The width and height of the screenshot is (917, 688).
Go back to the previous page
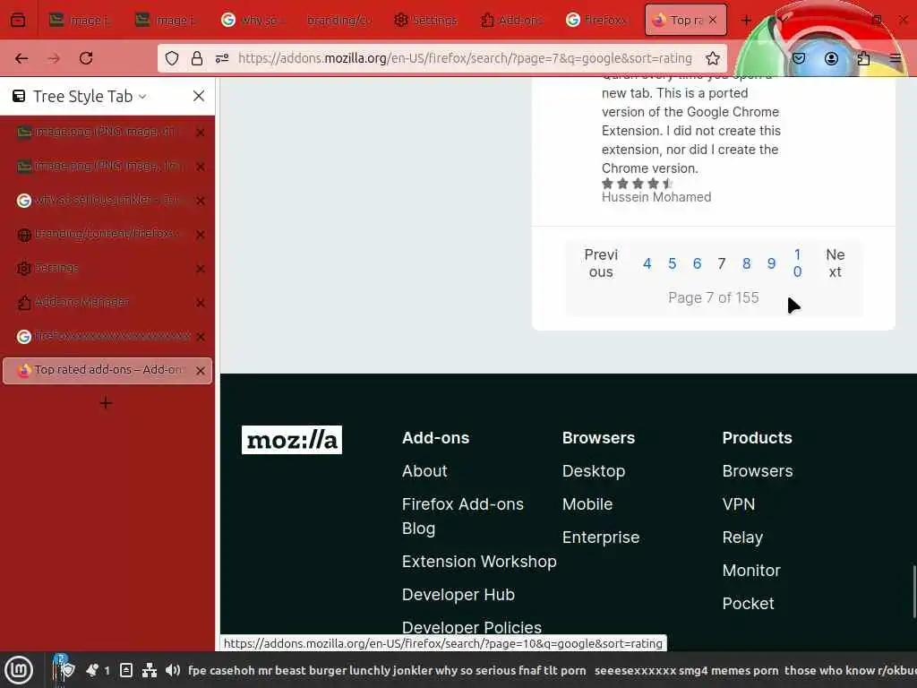(21, 58)
